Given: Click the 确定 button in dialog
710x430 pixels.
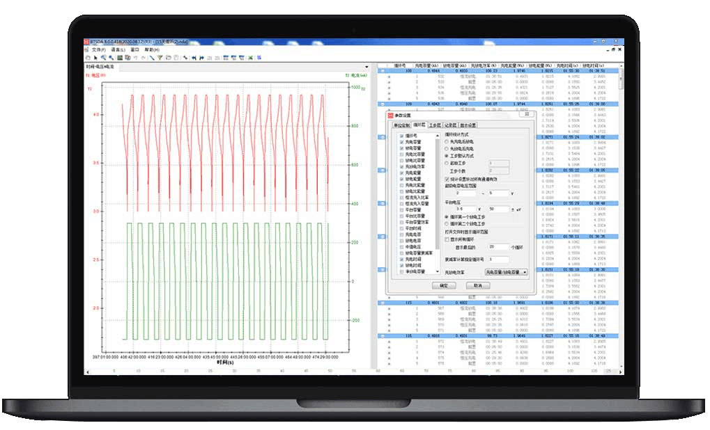Looking at the screenshot, I should [444, 285].
